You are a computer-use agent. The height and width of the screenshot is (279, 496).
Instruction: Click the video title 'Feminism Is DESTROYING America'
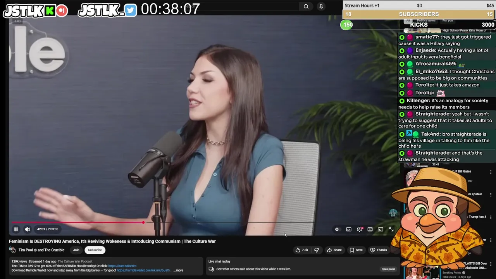coord(112,241)
